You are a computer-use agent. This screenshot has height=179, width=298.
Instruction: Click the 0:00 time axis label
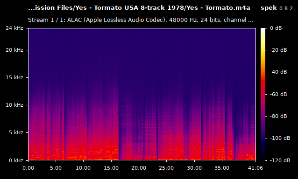point(28,168)
